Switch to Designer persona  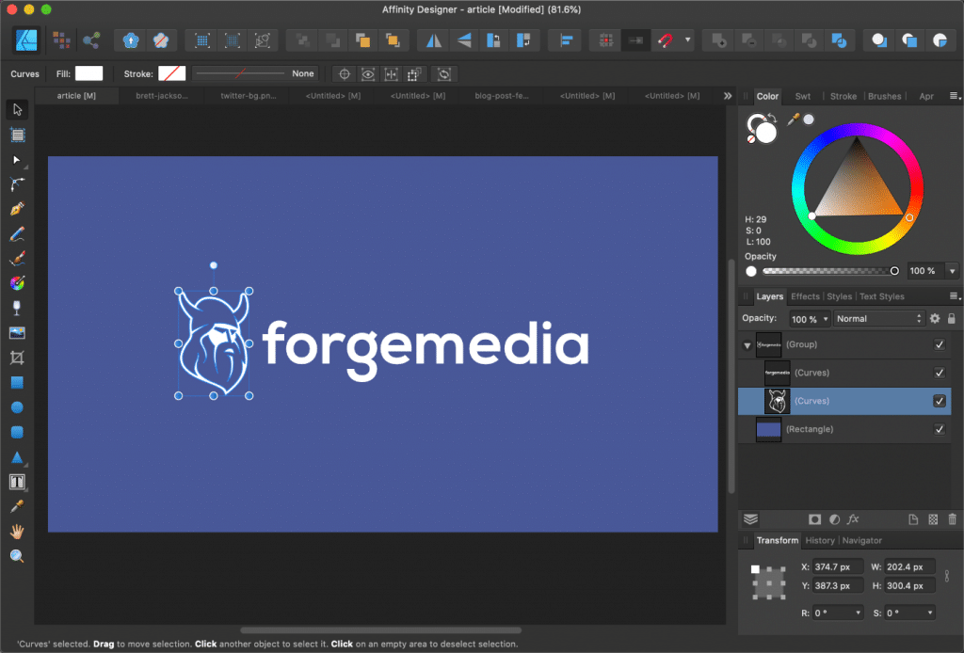(x=26, y=40)
